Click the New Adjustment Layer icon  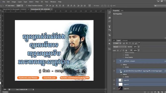tap(155, 92)
